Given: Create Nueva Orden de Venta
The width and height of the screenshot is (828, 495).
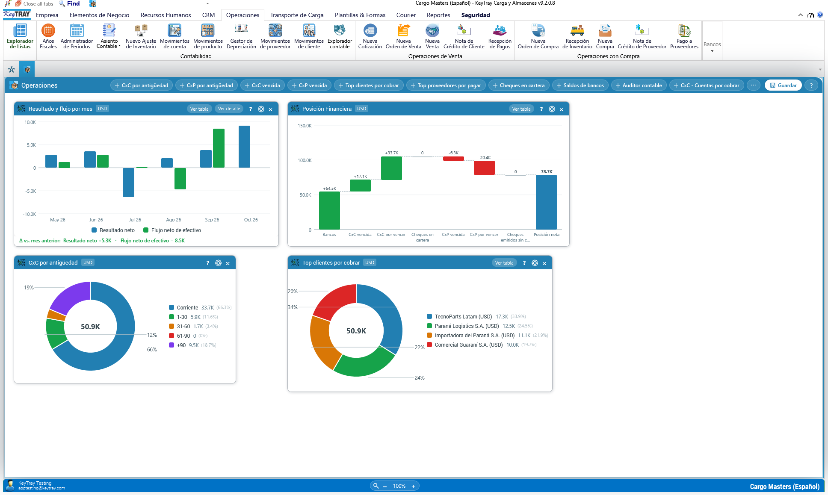Looking at the screenshot, I should coord(403,37).
